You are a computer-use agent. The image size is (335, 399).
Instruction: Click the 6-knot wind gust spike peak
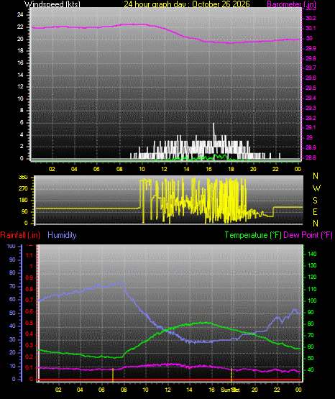(x=214, y=124)
